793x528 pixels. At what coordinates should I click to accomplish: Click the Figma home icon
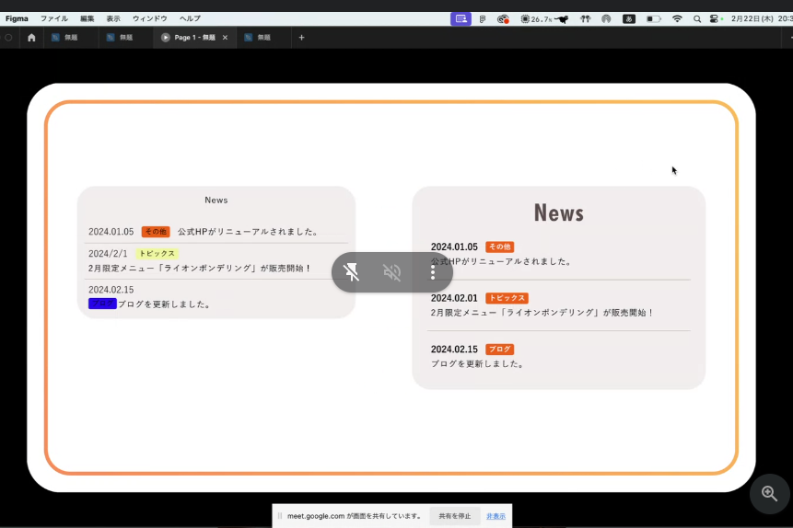31,38
